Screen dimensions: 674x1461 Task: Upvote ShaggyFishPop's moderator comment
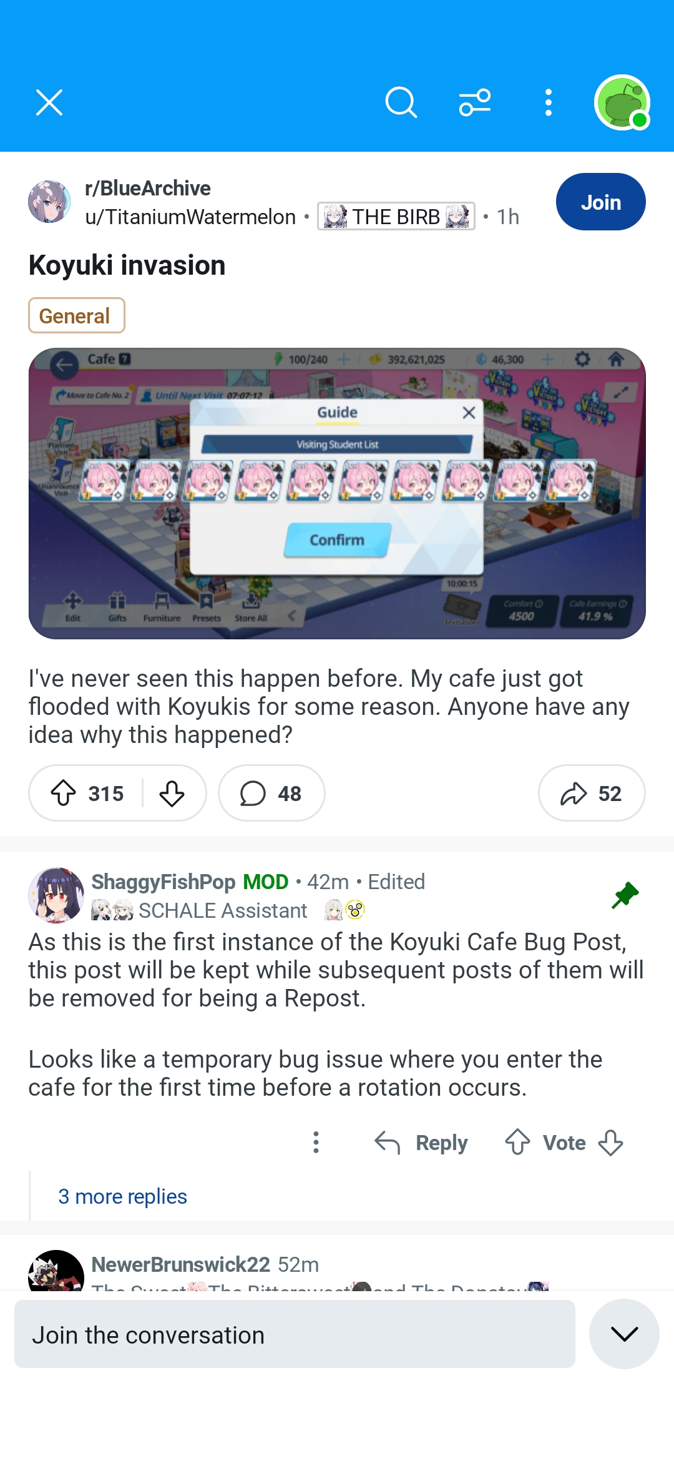click(517, 1142)
